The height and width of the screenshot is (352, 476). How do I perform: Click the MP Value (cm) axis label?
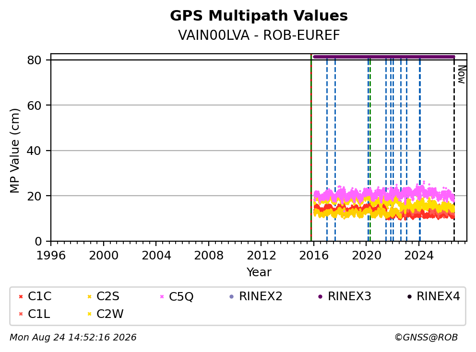14,151
